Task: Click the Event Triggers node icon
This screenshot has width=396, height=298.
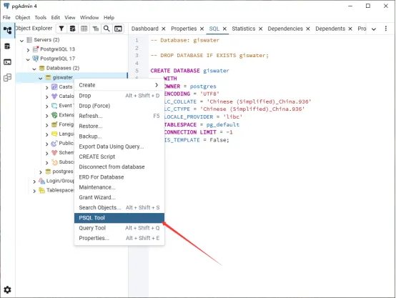Action: pos(54,106)
